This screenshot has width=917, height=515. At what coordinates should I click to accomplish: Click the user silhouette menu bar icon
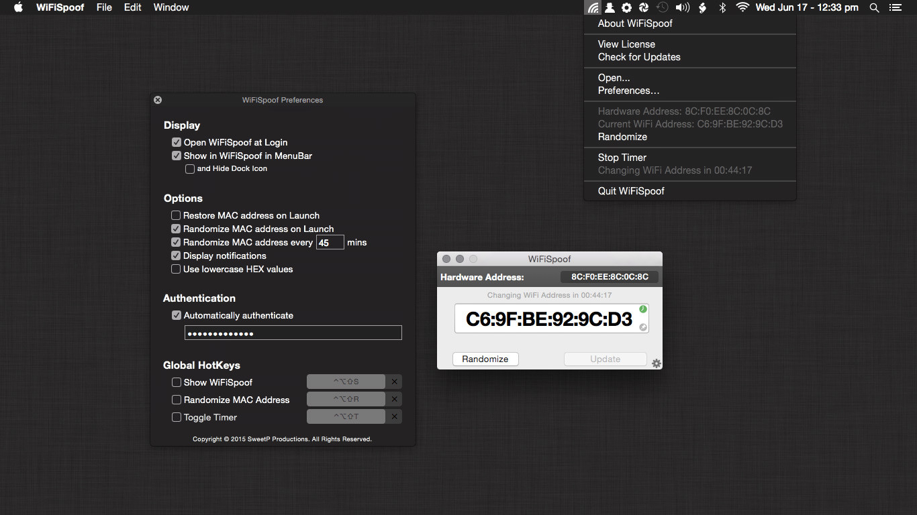[610, 7]
